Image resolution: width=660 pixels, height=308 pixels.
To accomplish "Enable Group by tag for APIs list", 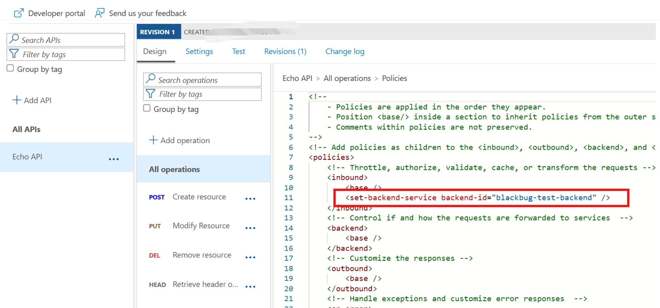I will pos(10,68).
